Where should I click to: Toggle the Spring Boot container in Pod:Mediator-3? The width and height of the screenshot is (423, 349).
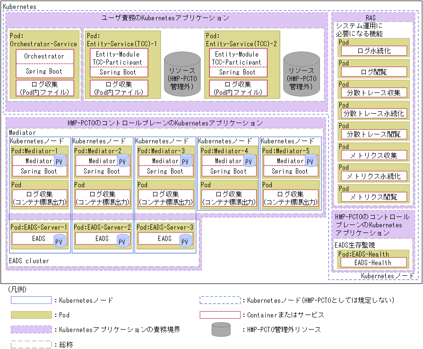coord(165,172)
